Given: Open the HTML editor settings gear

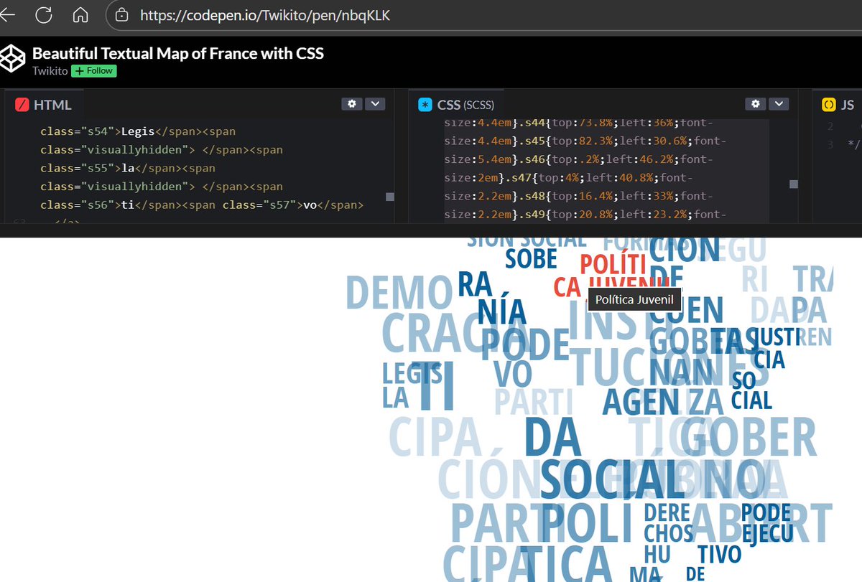Looking at the screenshot, I should [x=352, y=103].
